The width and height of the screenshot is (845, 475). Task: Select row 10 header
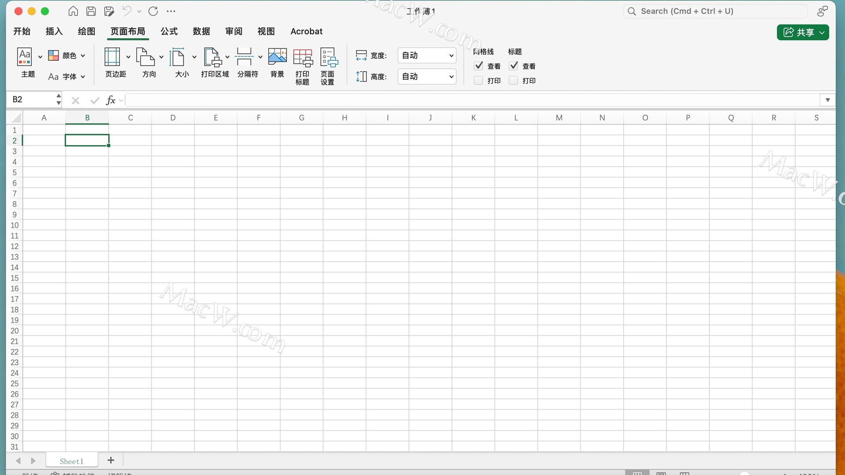(x=15, y=225)
